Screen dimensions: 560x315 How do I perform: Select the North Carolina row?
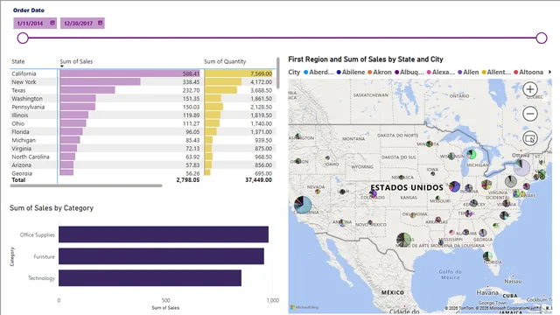tap(142, 157)
